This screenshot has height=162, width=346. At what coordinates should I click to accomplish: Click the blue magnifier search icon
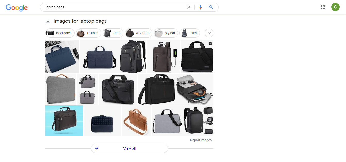pos(211,7)
